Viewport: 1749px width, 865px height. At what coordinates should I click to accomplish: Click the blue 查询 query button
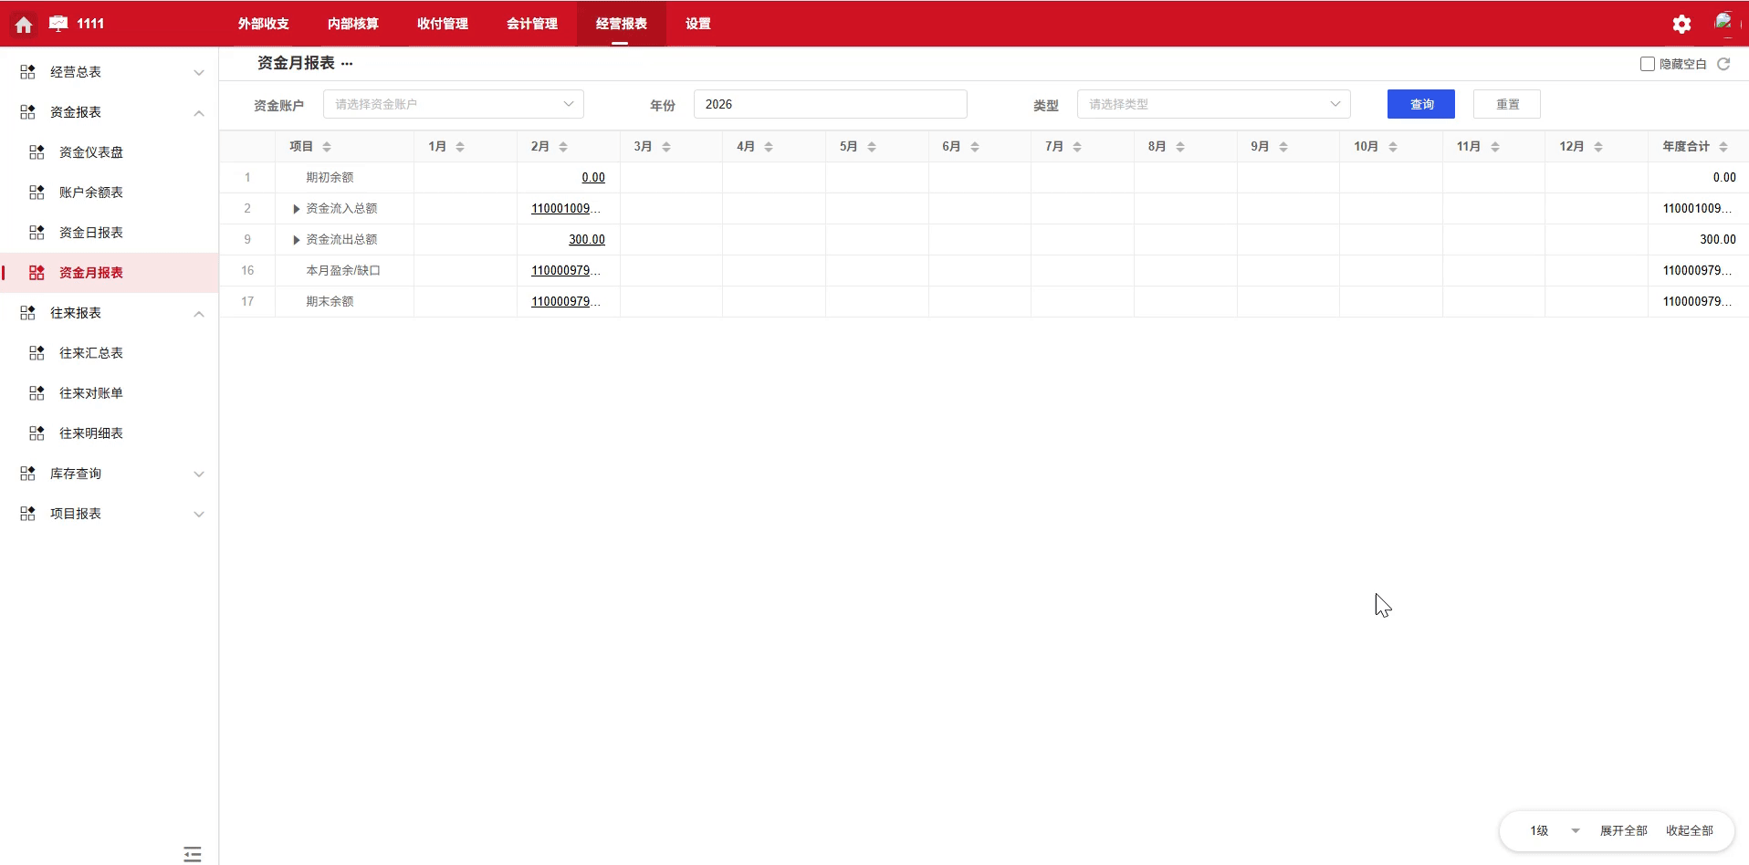point(1420,104)
